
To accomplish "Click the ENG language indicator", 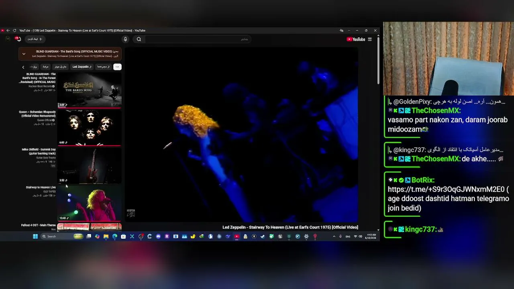I will pos(348,236).
